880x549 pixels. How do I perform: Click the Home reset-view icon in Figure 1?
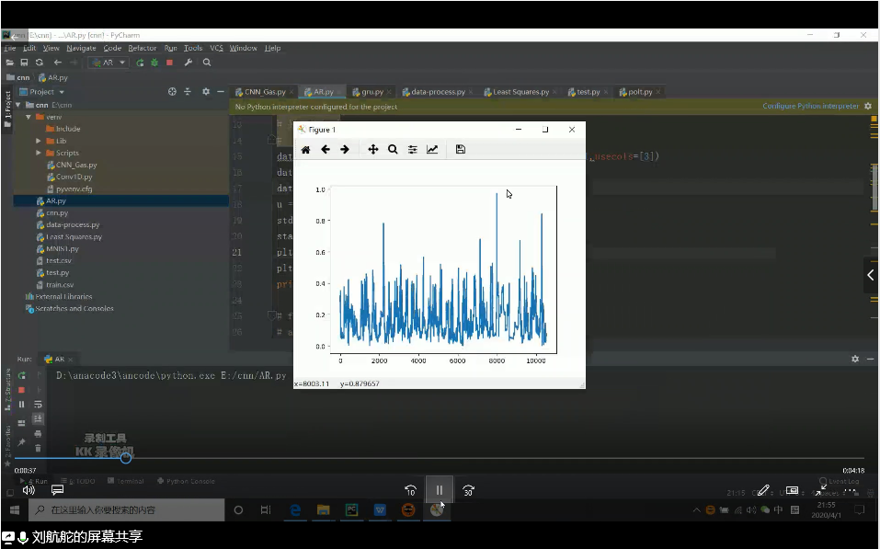tap(305, 150)
